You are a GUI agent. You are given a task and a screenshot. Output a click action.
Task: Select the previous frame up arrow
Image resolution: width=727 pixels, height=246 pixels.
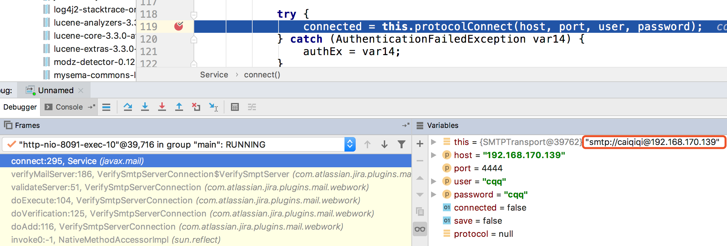tap(367, 144)
